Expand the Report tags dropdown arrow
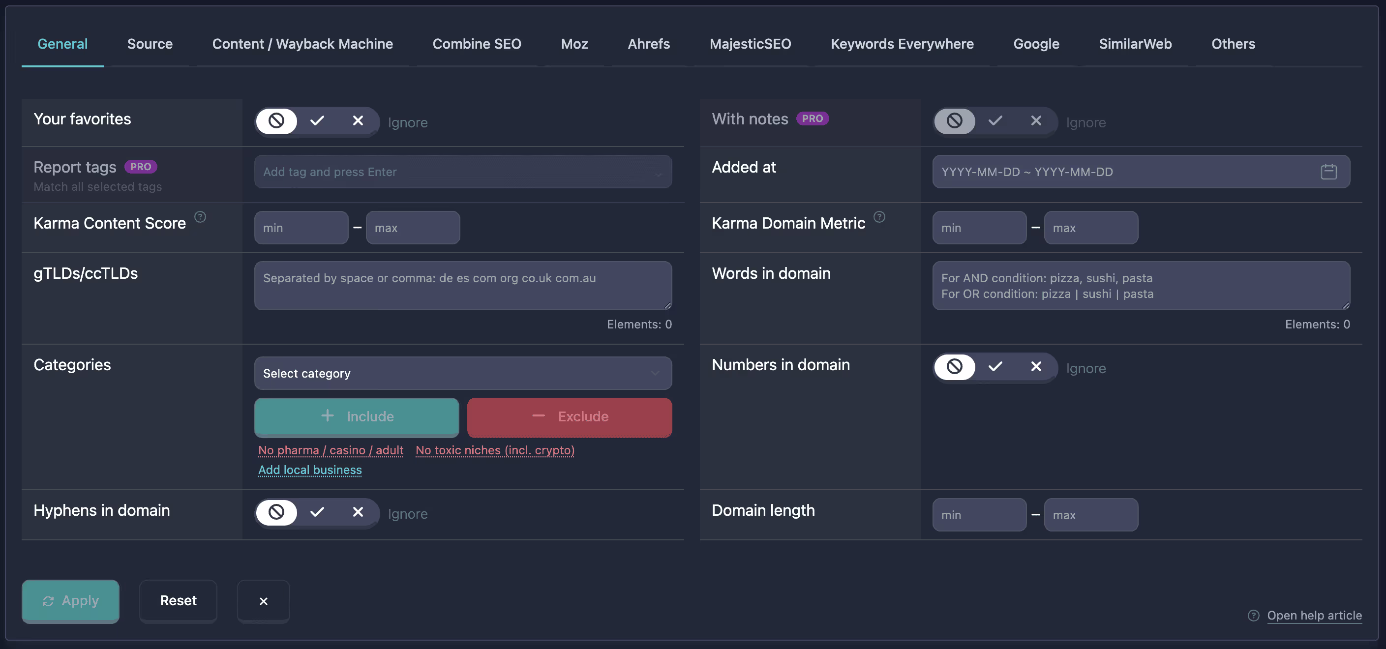The height and width of the screenshot is (649, 1386). click(658, 174)
